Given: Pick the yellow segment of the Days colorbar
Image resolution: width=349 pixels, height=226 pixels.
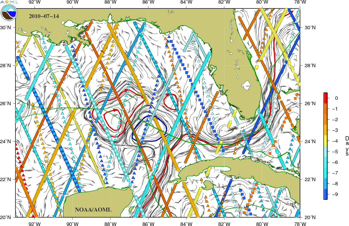Looking at the screenshot, I should (x=326, y=141).
